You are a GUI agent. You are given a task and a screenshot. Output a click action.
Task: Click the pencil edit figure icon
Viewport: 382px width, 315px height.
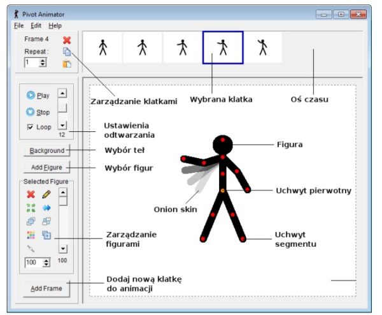46,194
